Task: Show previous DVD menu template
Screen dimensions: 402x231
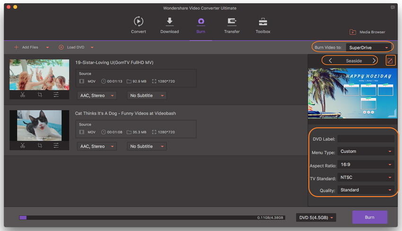Action: [330, 60]
